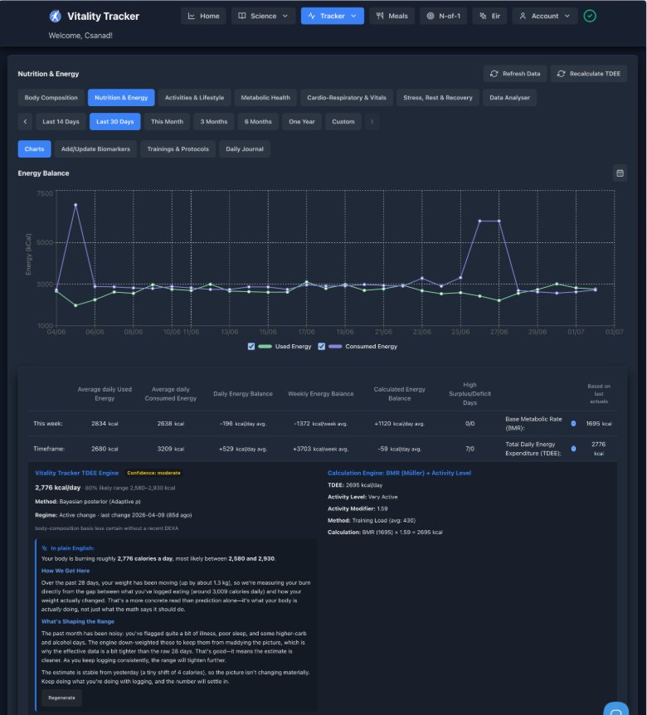
Task: Click the green checkmark status icon
Action: point(590,16)
